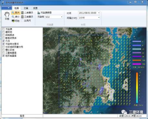Enable the 污染源 layer checkbox
The image size is (148, 119).
click(4, 29)
